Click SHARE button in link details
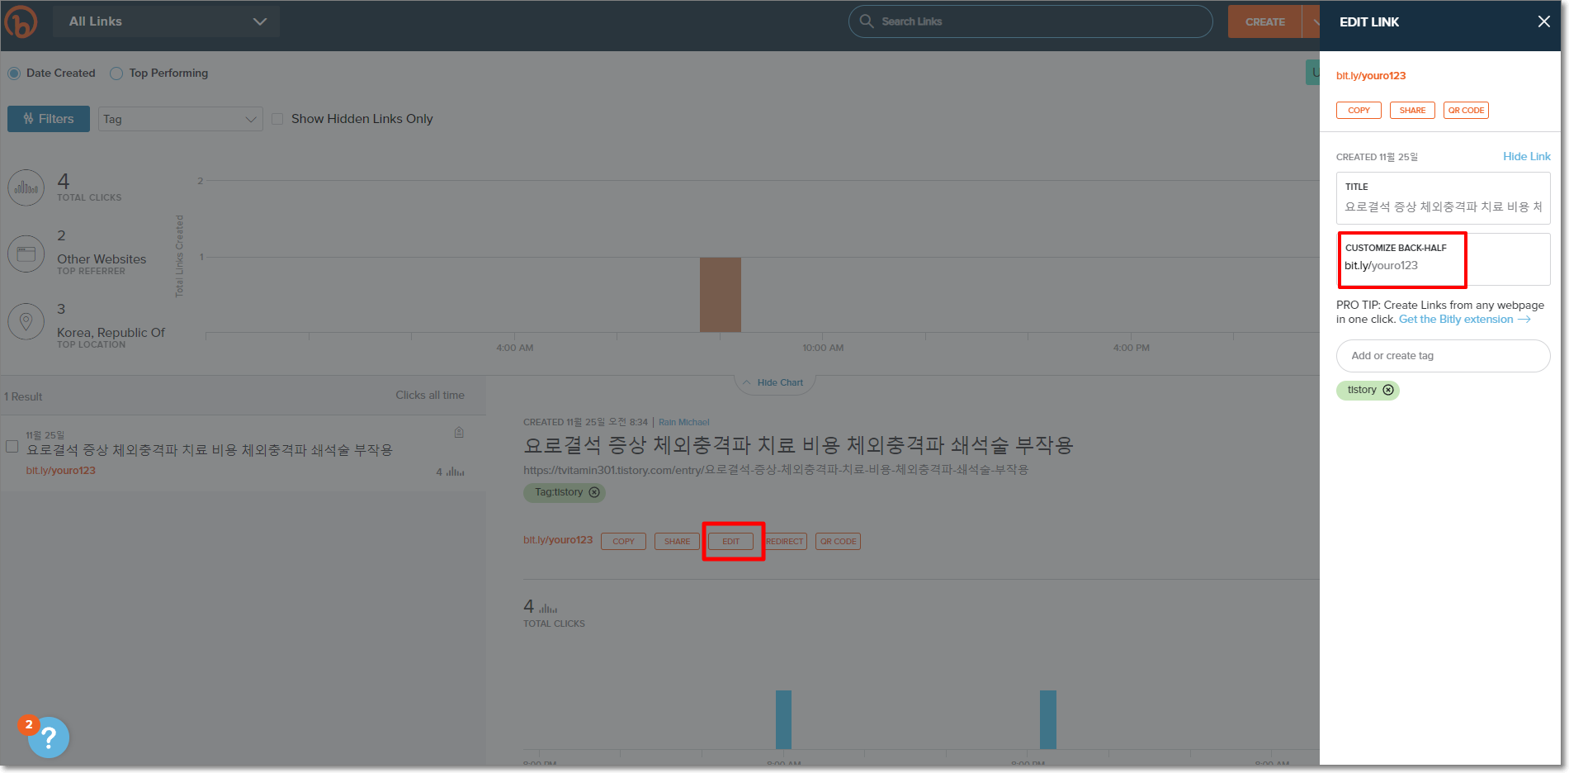 678,542
